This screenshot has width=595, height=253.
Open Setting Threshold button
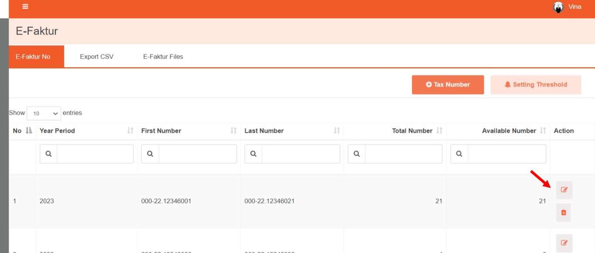(x=536, y=85)
